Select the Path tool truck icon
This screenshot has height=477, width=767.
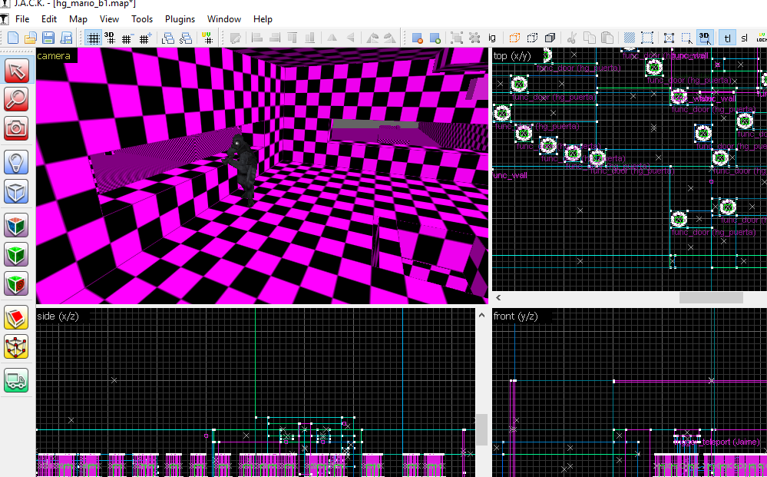(16, 379)
